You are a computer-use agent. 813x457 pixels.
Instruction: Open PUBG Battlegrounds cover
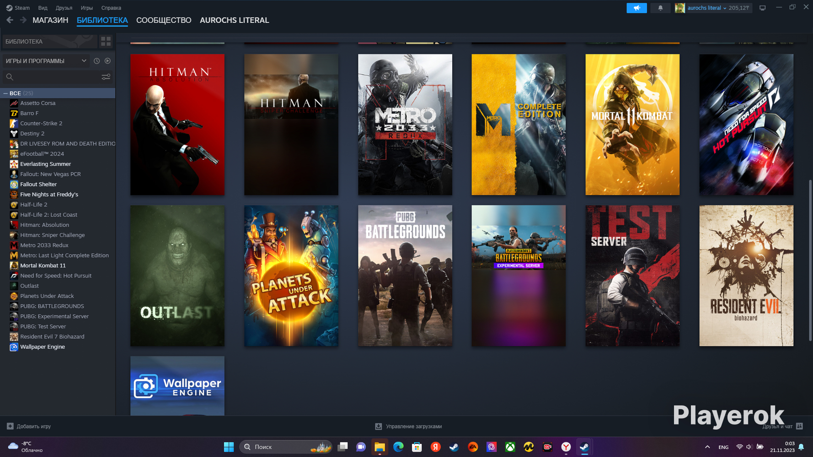(x=405, y=276)
